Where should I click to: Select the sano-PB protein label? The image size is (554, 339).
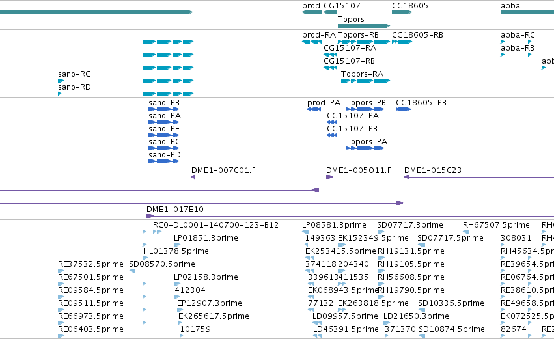pos(164,103)
